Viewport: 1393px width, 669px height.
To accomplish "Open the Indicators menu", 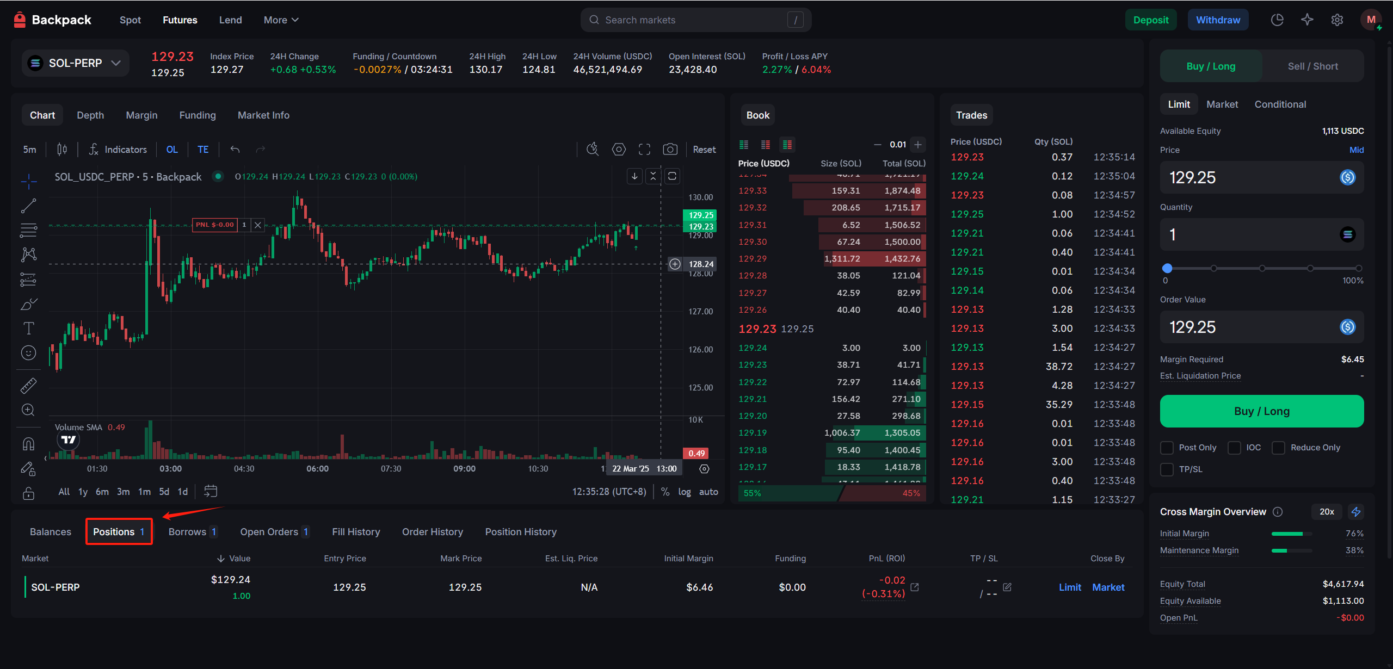I will (x=118, y=150).
